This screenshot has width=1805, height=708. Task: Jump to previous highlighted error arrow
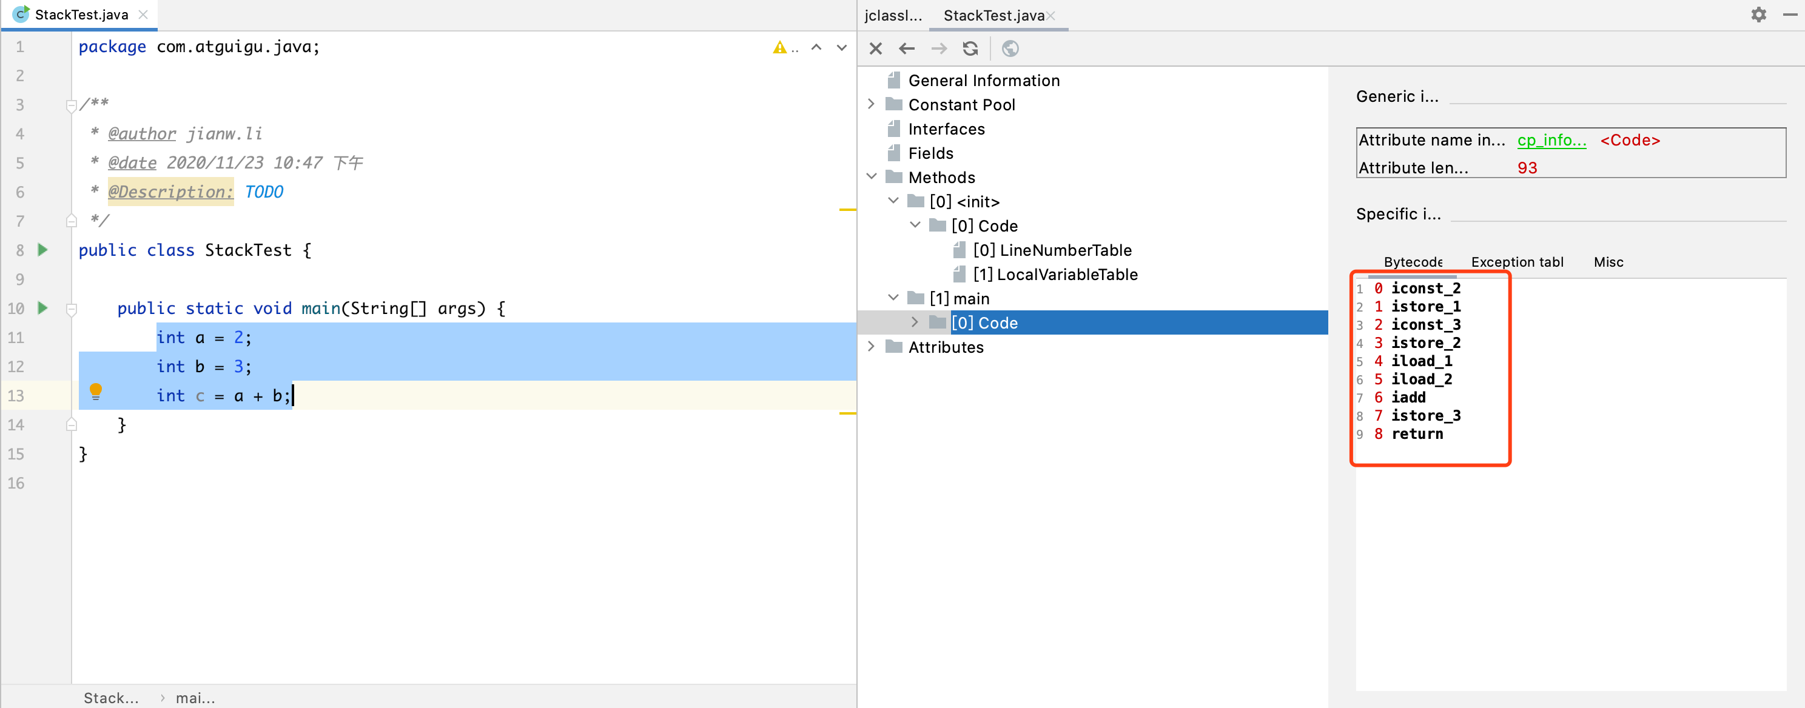coord(816,48)
